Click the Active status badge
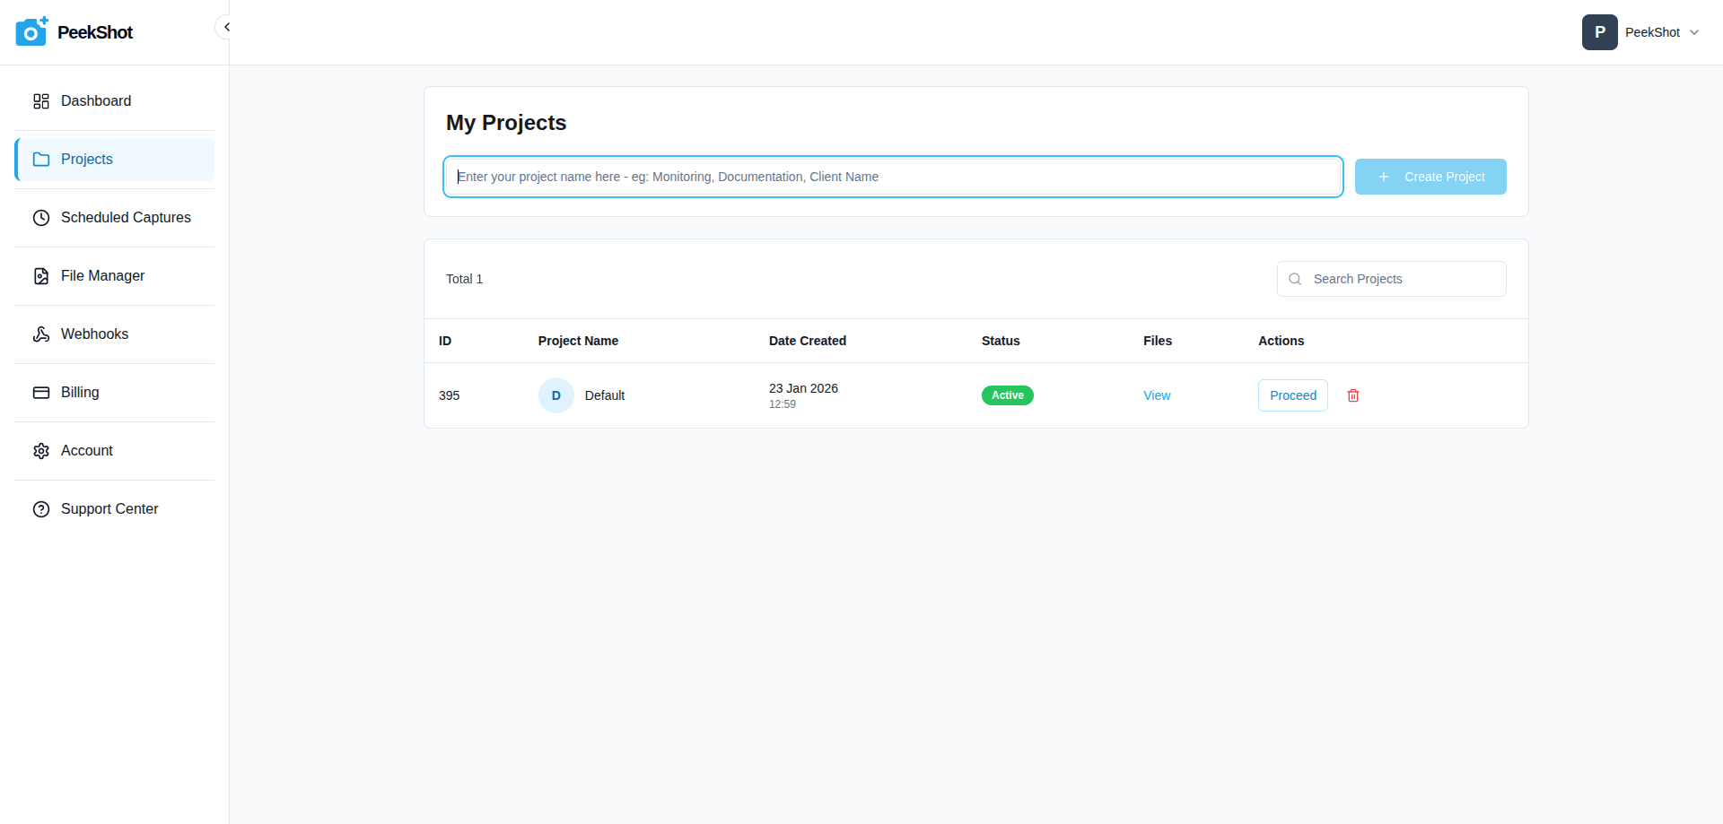 tap(1007, 395)
